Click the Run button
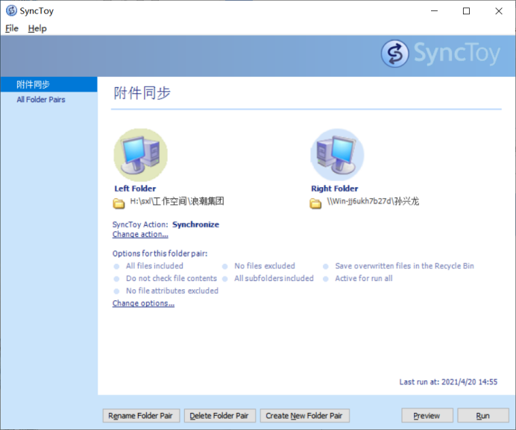 (482, 416)
